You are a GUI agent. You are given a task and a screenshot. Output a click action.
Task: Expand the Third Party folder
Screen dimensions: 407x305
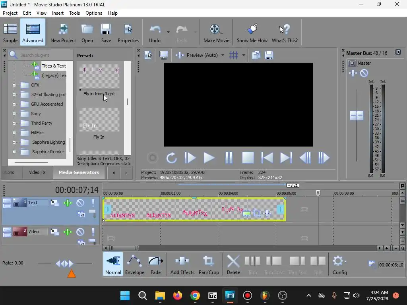pos(14,123)
